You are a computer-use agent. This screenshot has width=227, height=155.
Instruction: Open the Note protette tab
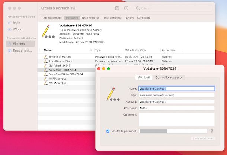pyautogui.click(x=90, y=18)
